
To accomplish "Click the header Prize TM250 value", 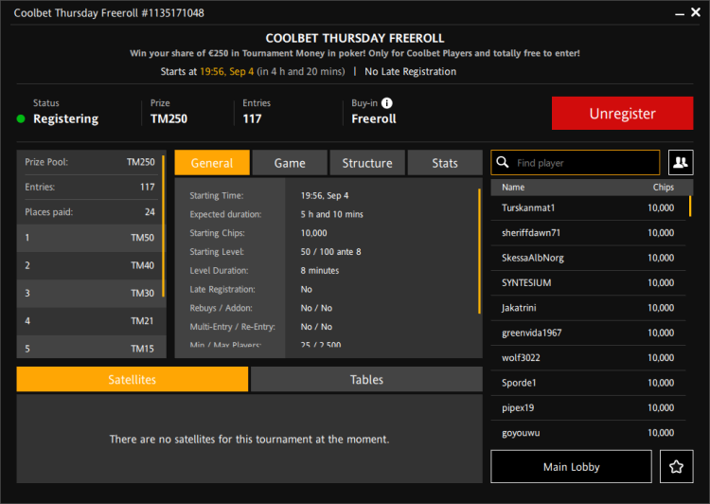I will (x=169, y=118).
